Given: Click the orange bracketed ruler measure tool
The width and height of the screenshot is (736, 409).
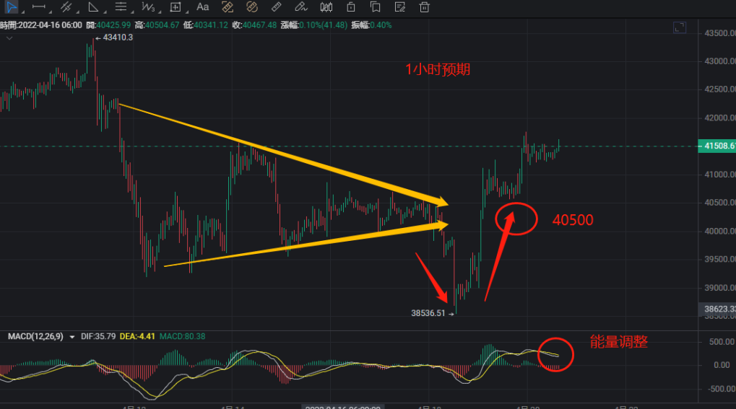Looking at the screenshot, I should (x=228, y=7).
